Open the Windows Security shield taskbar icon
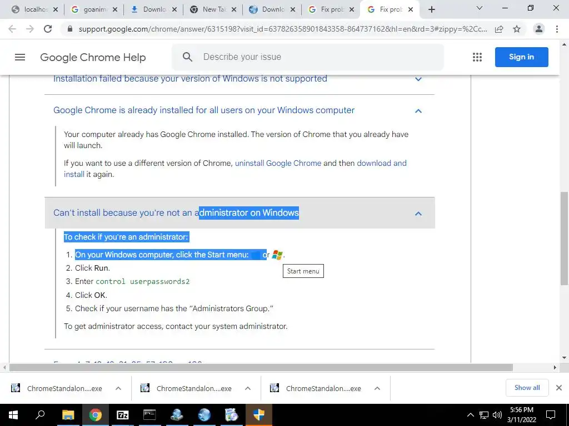569x426 pixels. click(259, 415)
